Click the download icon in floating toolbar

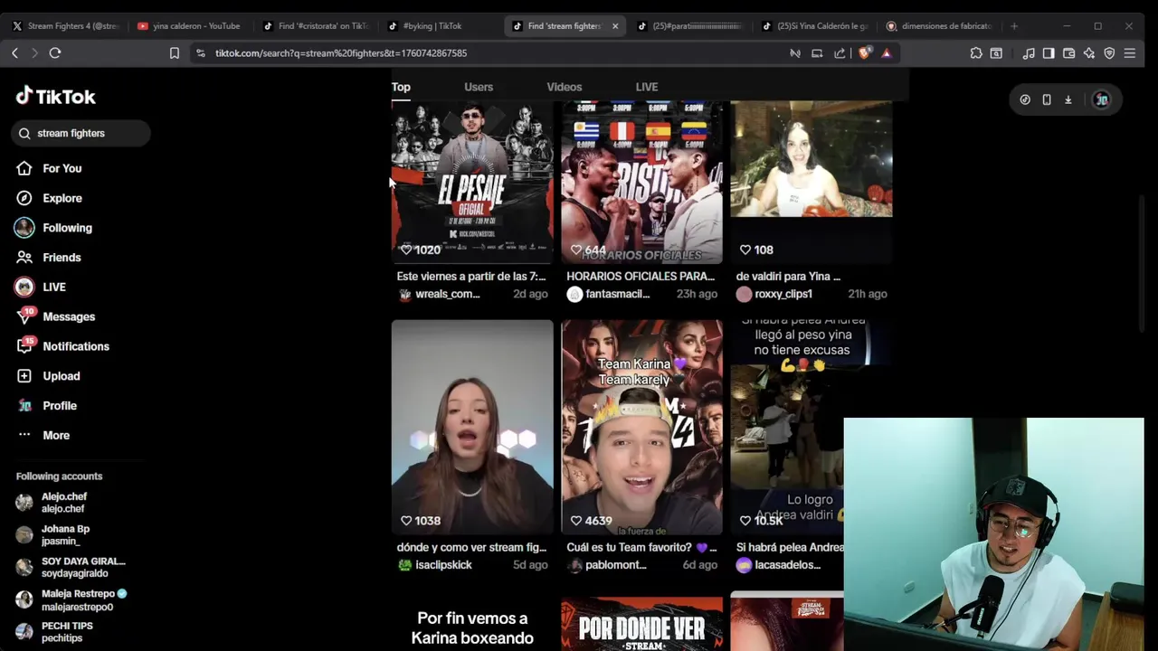point(1068,99)
